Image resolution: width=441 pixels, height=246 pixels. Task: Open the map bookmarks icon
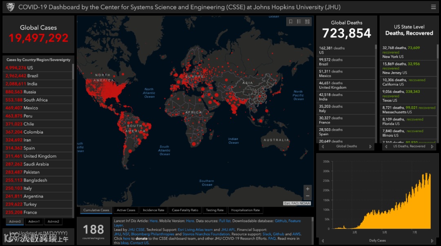click(291, 21)
